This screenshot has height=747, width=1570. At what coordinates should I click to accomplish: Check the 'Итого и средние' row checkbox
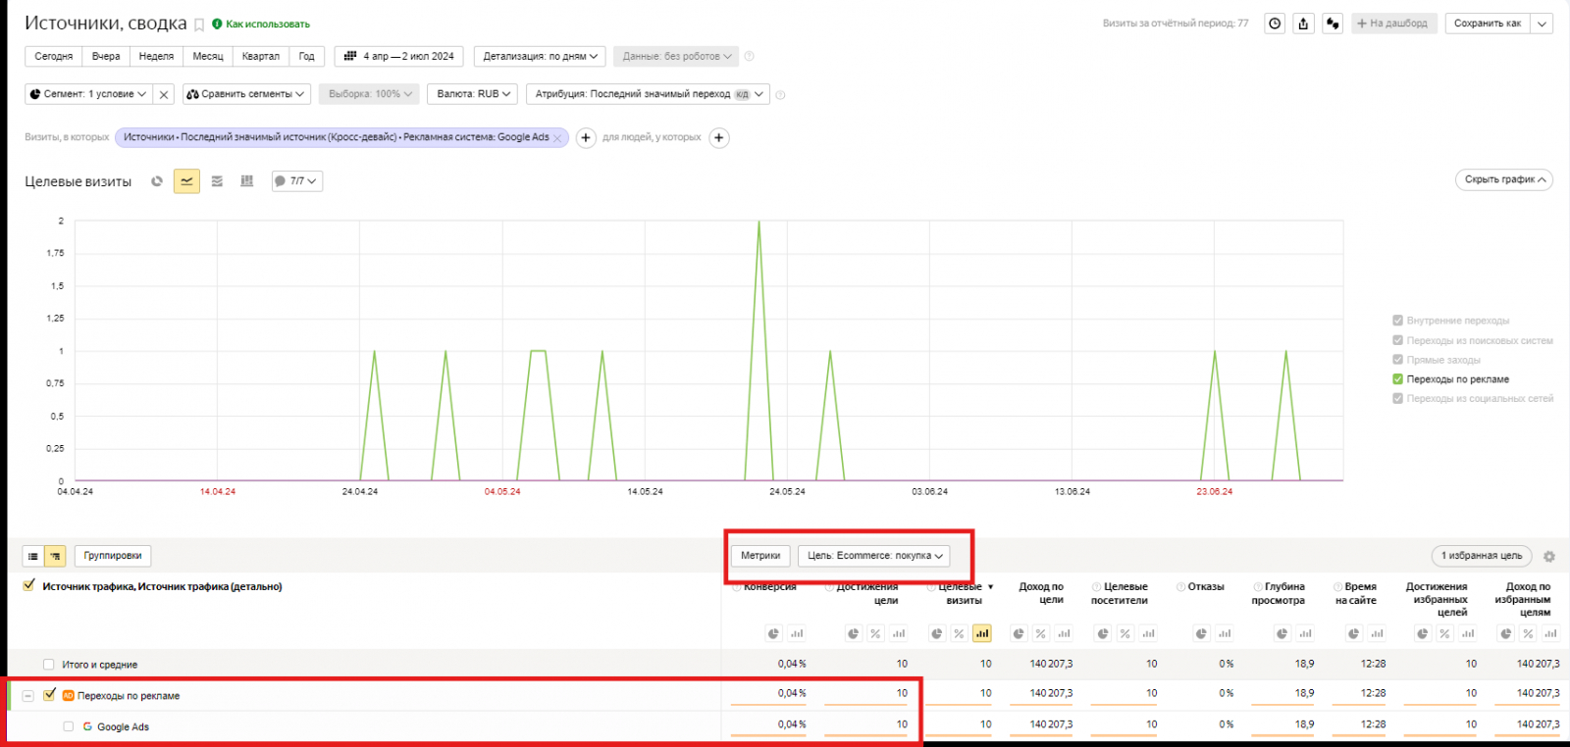49,665
